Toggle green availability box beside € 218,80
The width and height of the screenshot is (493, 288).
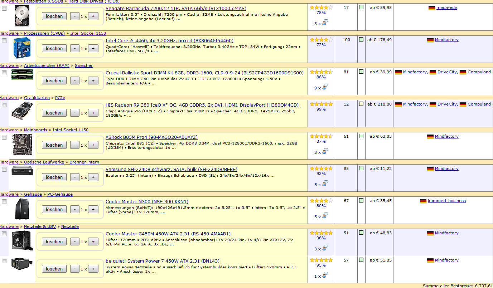click(x=361, y=104)
